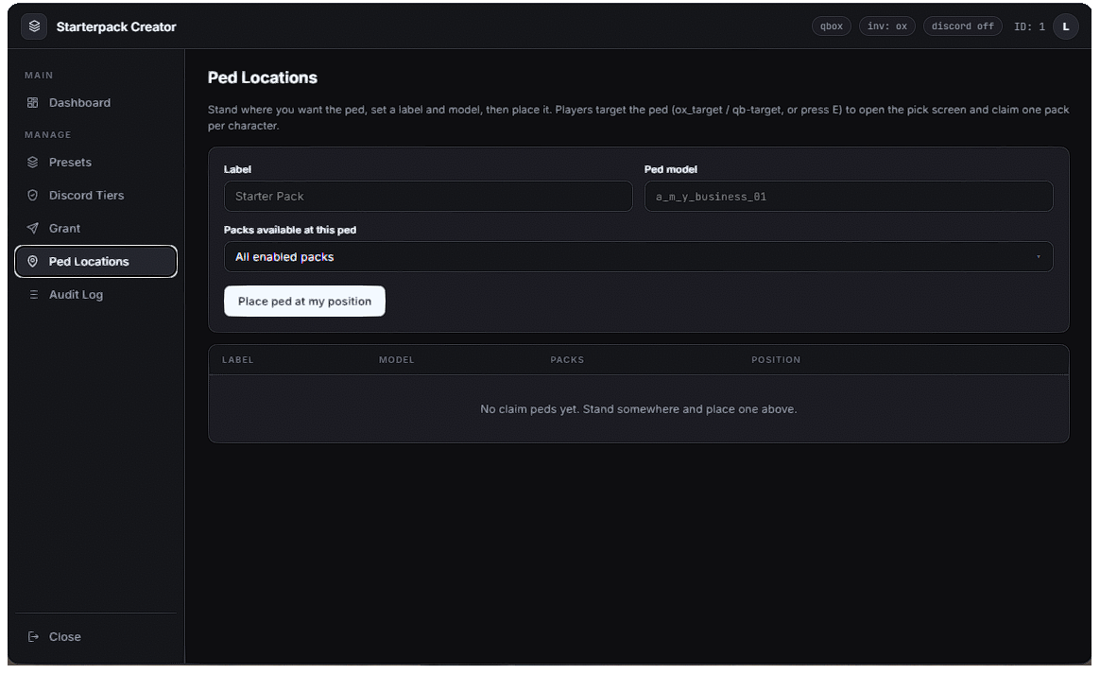Open the Audit Log page
The height and width of the screenshot is (674, 1100).
(96, 295)
